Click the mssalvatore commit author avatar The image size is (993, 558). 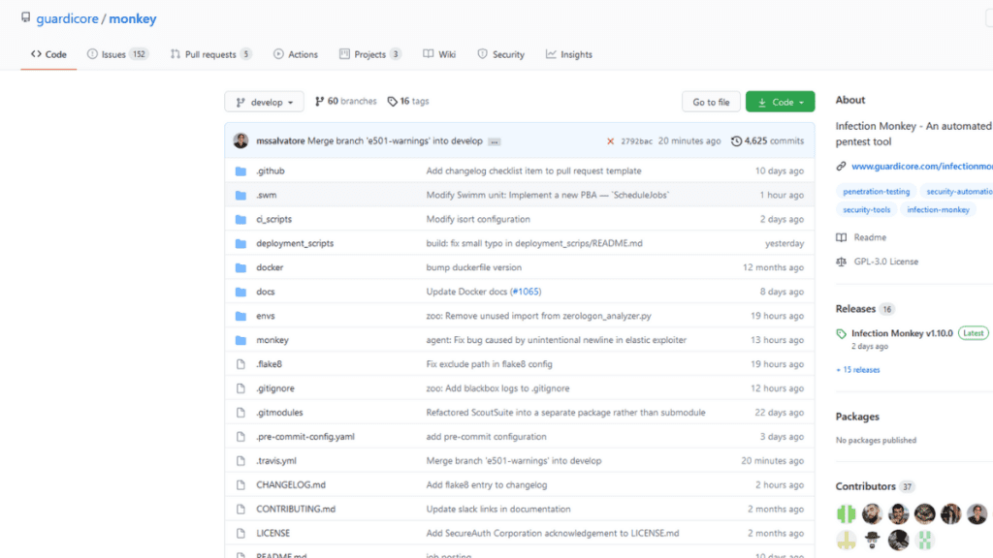click(240, 140)
